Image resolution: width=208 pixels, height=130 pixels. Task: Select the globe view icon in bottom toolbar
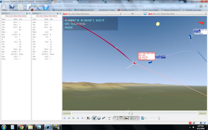pyautogui.click(x=99, y=118)
